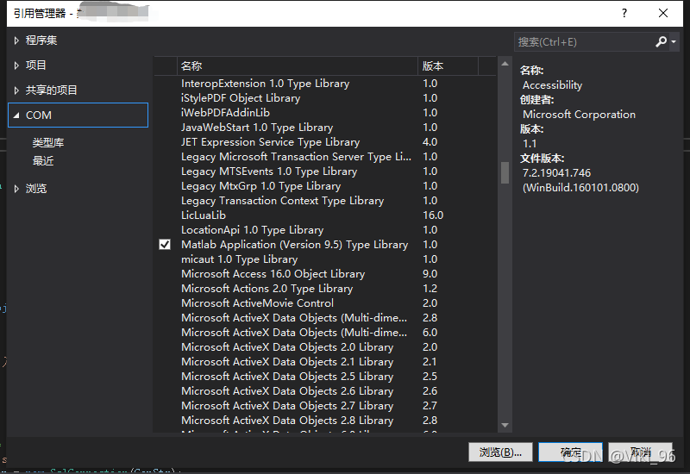This screenshot has width=690, height=474.
Task: Select Microsoft Access 16.0 Object Library
Action: coord(273,274)
